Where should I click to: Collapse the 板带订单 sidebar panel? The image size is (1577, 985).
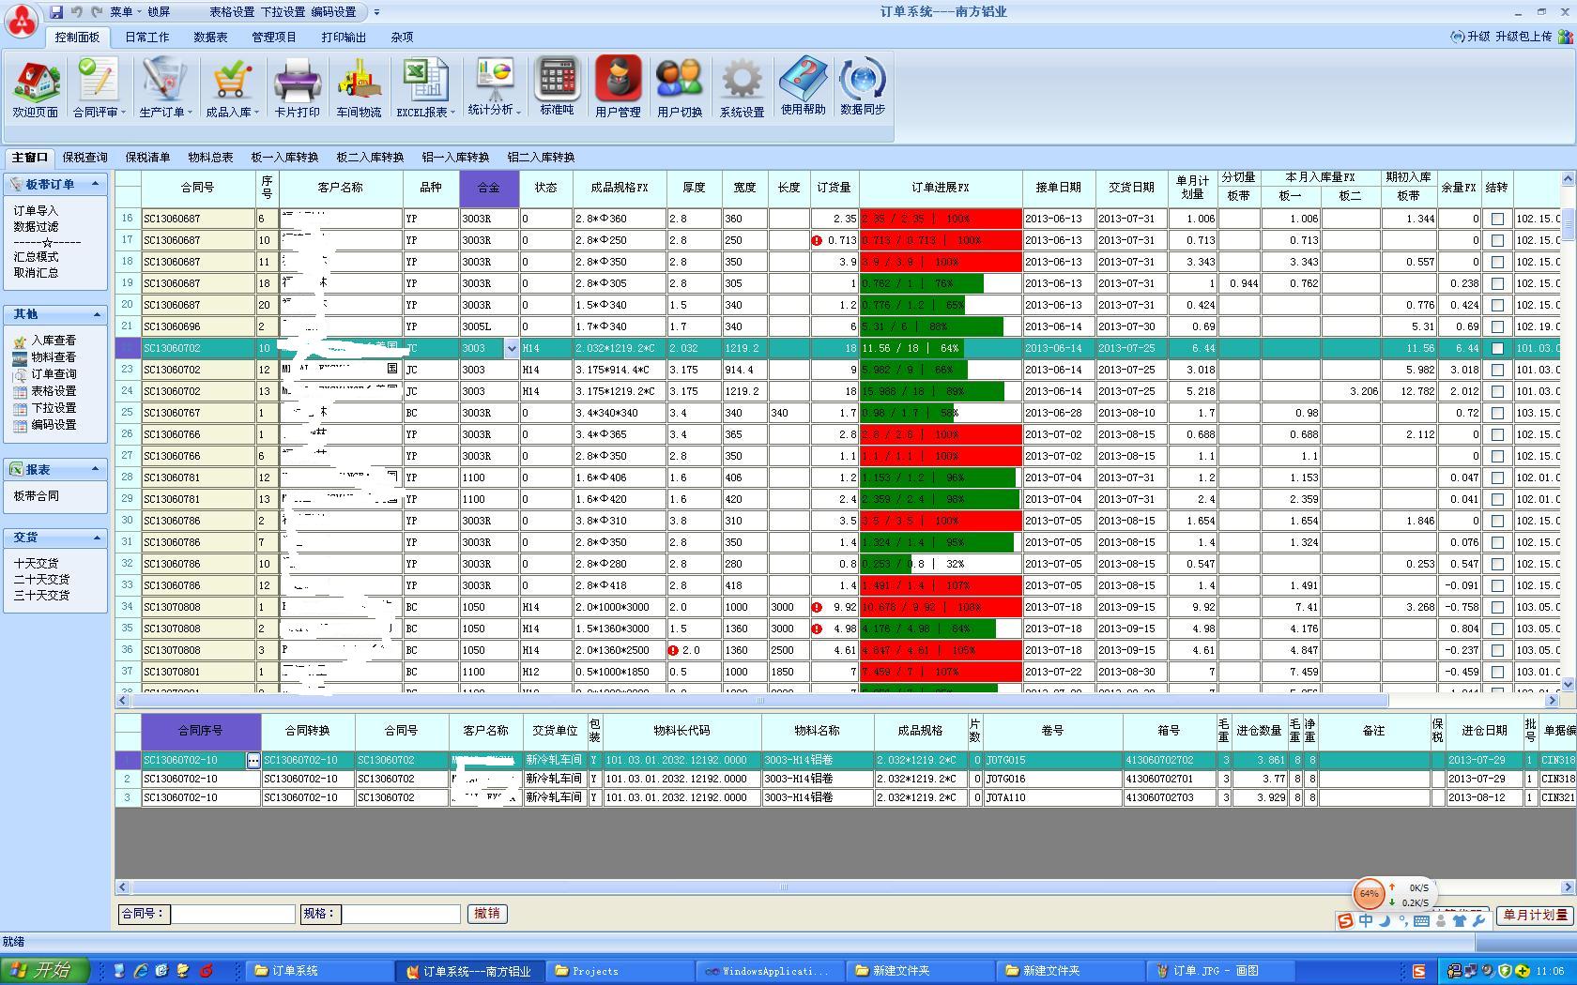[x=96, y=185]
